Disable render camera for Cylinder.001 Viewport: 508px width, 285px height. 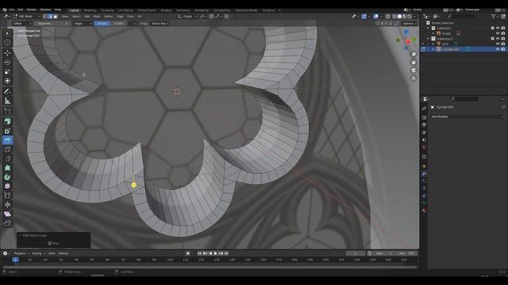click(x=503, y=49)
